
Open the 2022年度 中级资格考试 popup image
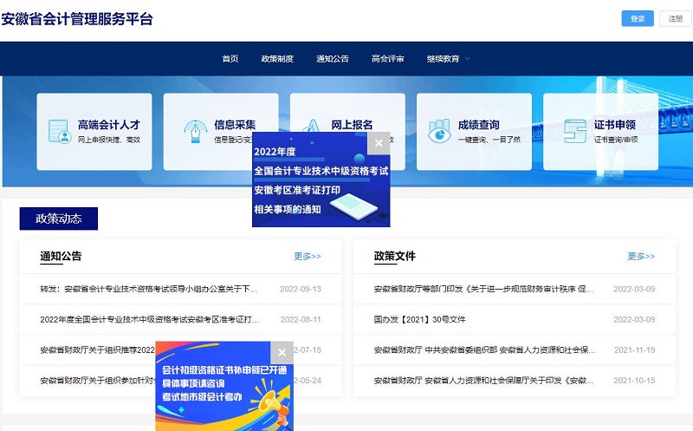coord(321,180)
